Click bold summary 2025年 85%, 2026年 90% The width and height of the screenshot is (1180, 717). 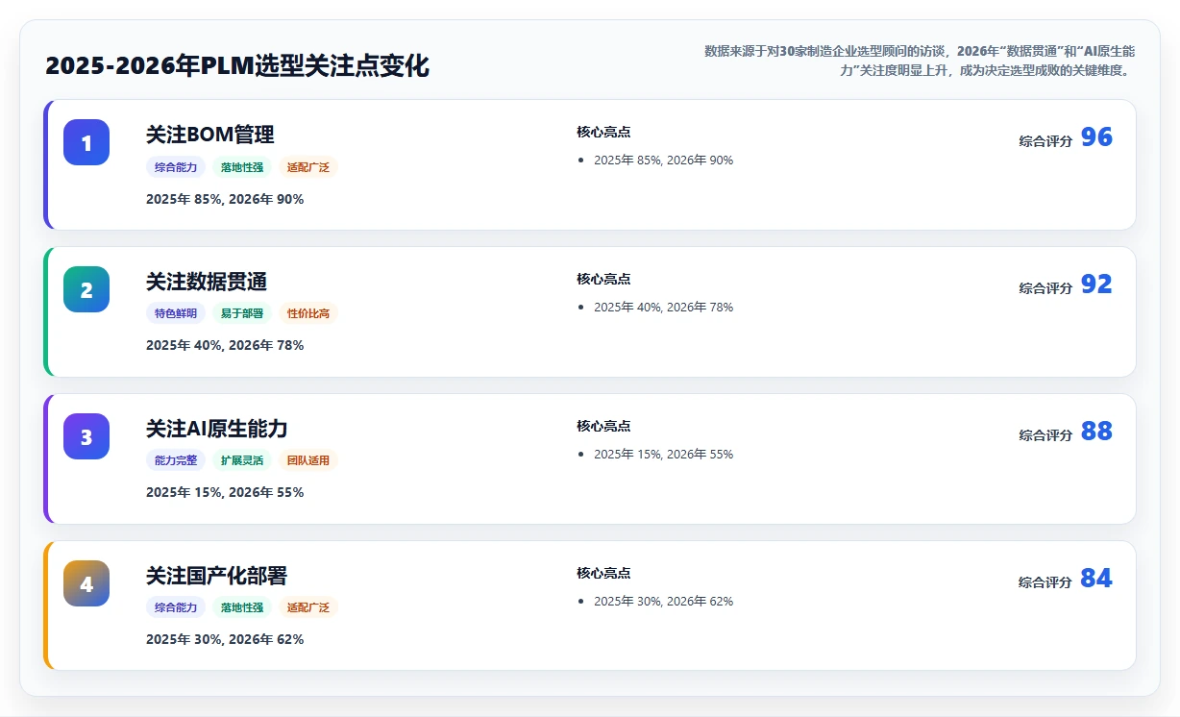click(x=225, y=199)
